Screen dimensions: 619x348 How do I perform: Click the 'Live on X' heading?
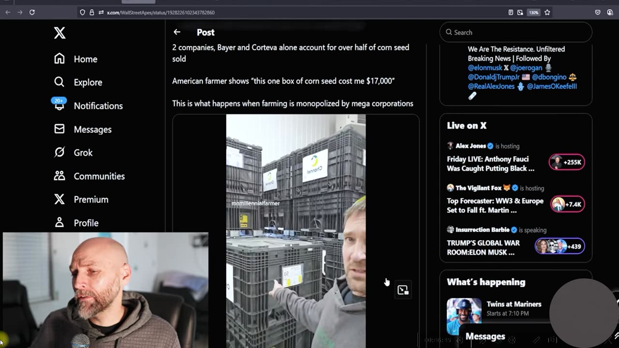coord(467,126)
